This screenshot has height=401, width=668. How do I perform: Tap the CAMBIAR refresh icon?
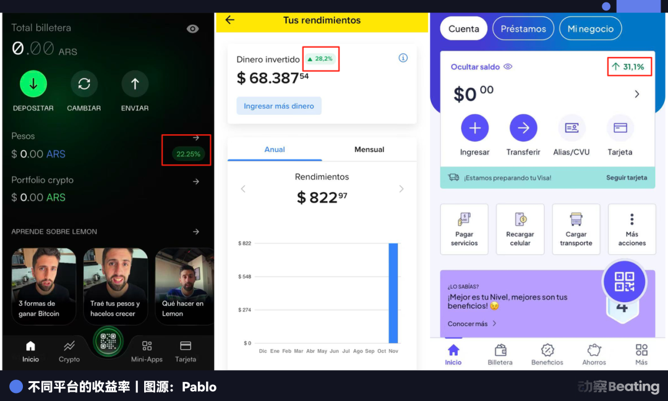tap(84, 84)
